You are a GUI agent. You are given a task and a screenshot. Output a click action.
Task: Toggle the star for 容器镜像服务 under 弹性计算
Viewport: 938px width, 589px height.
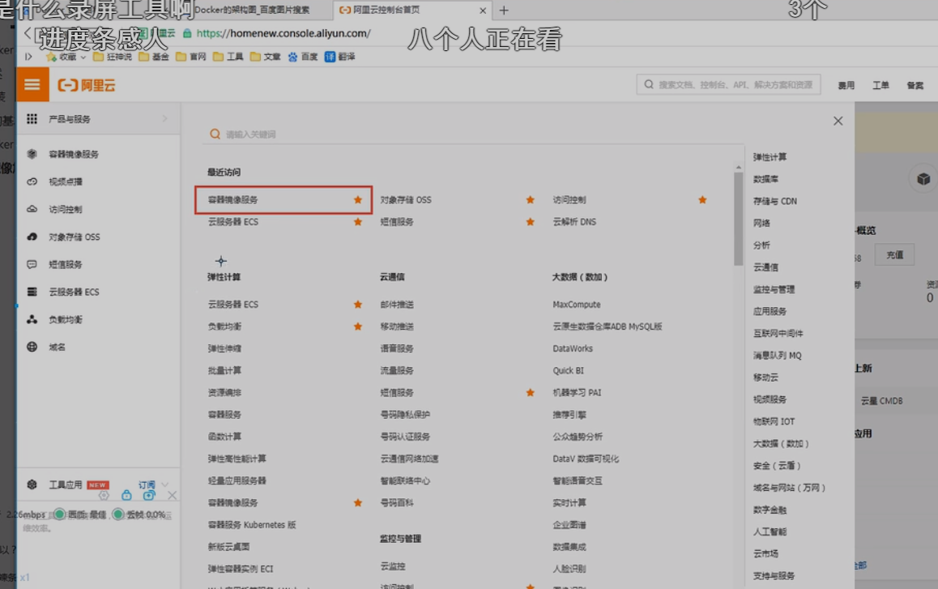click(x=358, y=503)
